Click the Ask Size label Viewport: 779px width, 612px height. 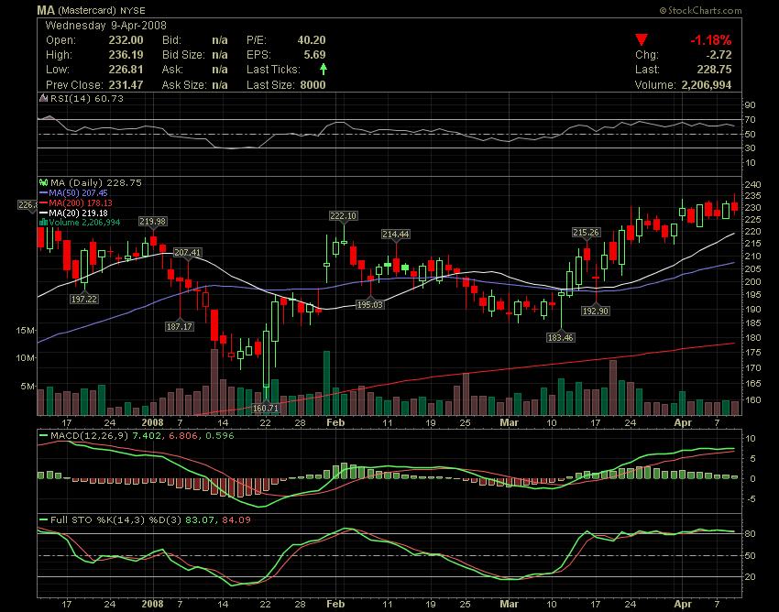[x=183, y=85]
